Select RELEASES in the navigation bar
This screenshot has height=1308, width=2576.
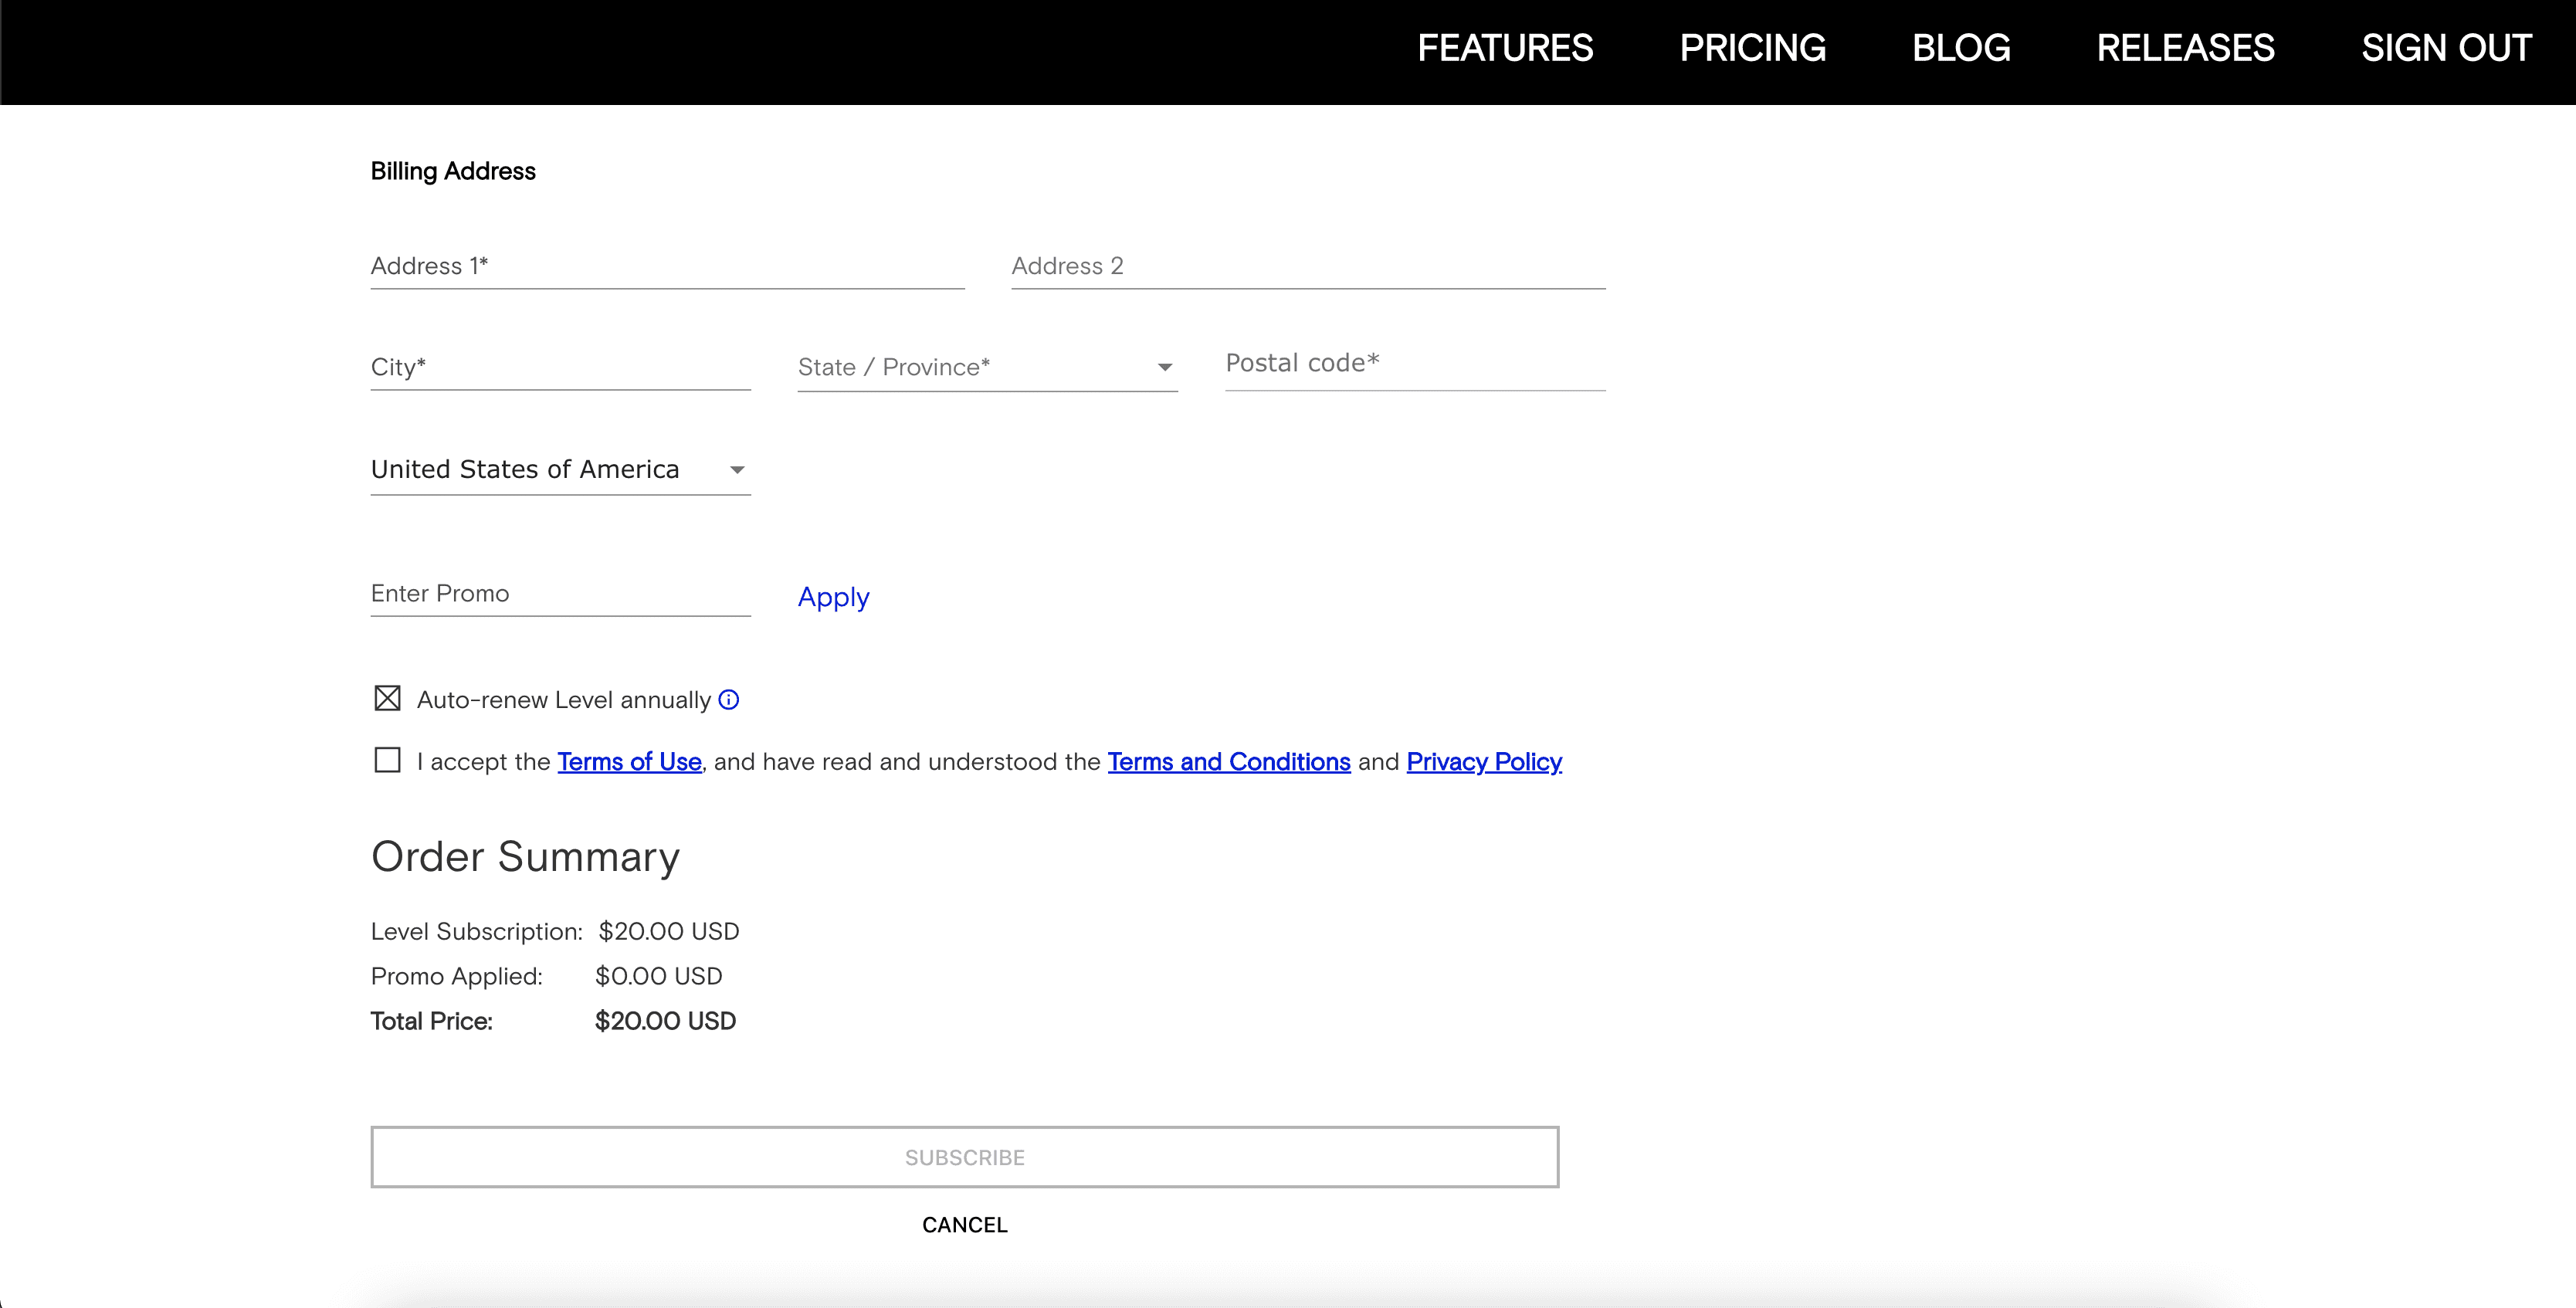coord(2185,48)
